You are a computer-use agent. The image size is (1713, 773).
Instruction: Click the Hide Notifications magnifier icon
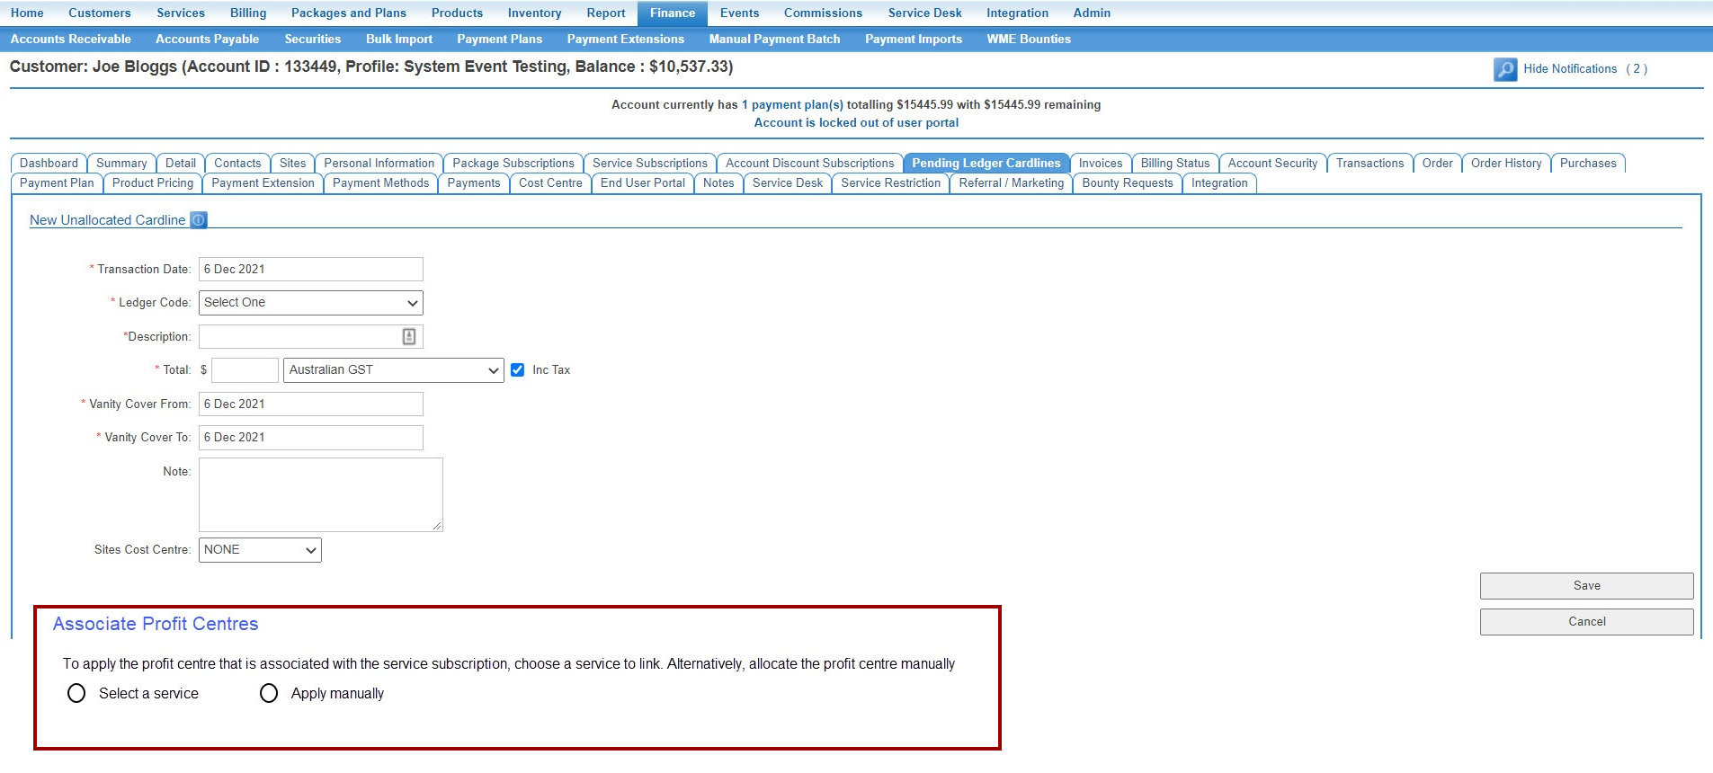click(1504, 69)
